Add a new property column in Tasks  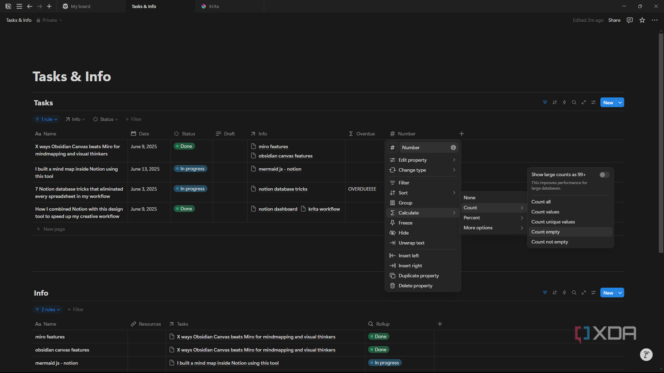tap(462, 134)
